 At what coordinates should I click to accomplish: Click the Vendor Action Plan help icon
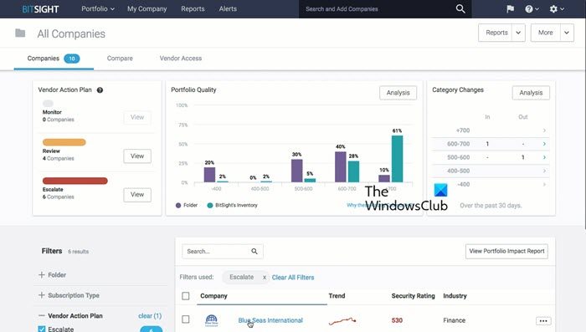(100, 90)
